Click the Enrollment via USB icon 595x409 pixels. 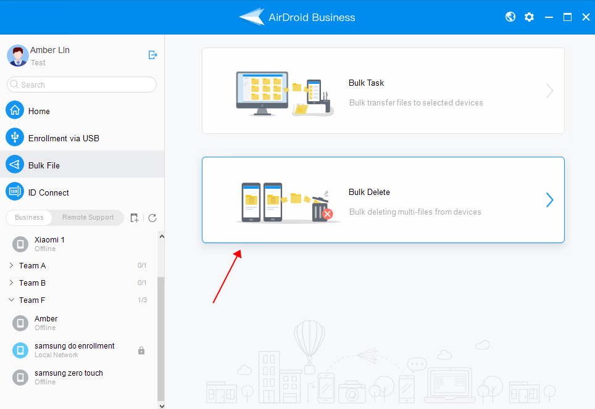click(x=15, y=138)
